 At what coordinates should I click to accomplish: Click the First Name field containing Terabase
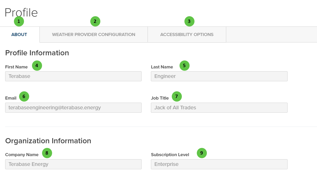point(73,76)
